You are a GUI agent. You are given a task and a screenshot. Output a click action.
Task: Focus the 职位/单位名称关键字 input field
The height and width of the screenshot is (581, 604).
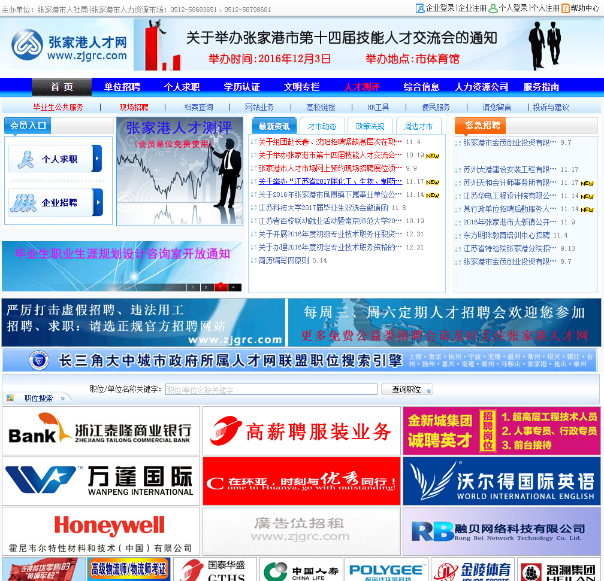pos(271,390)
